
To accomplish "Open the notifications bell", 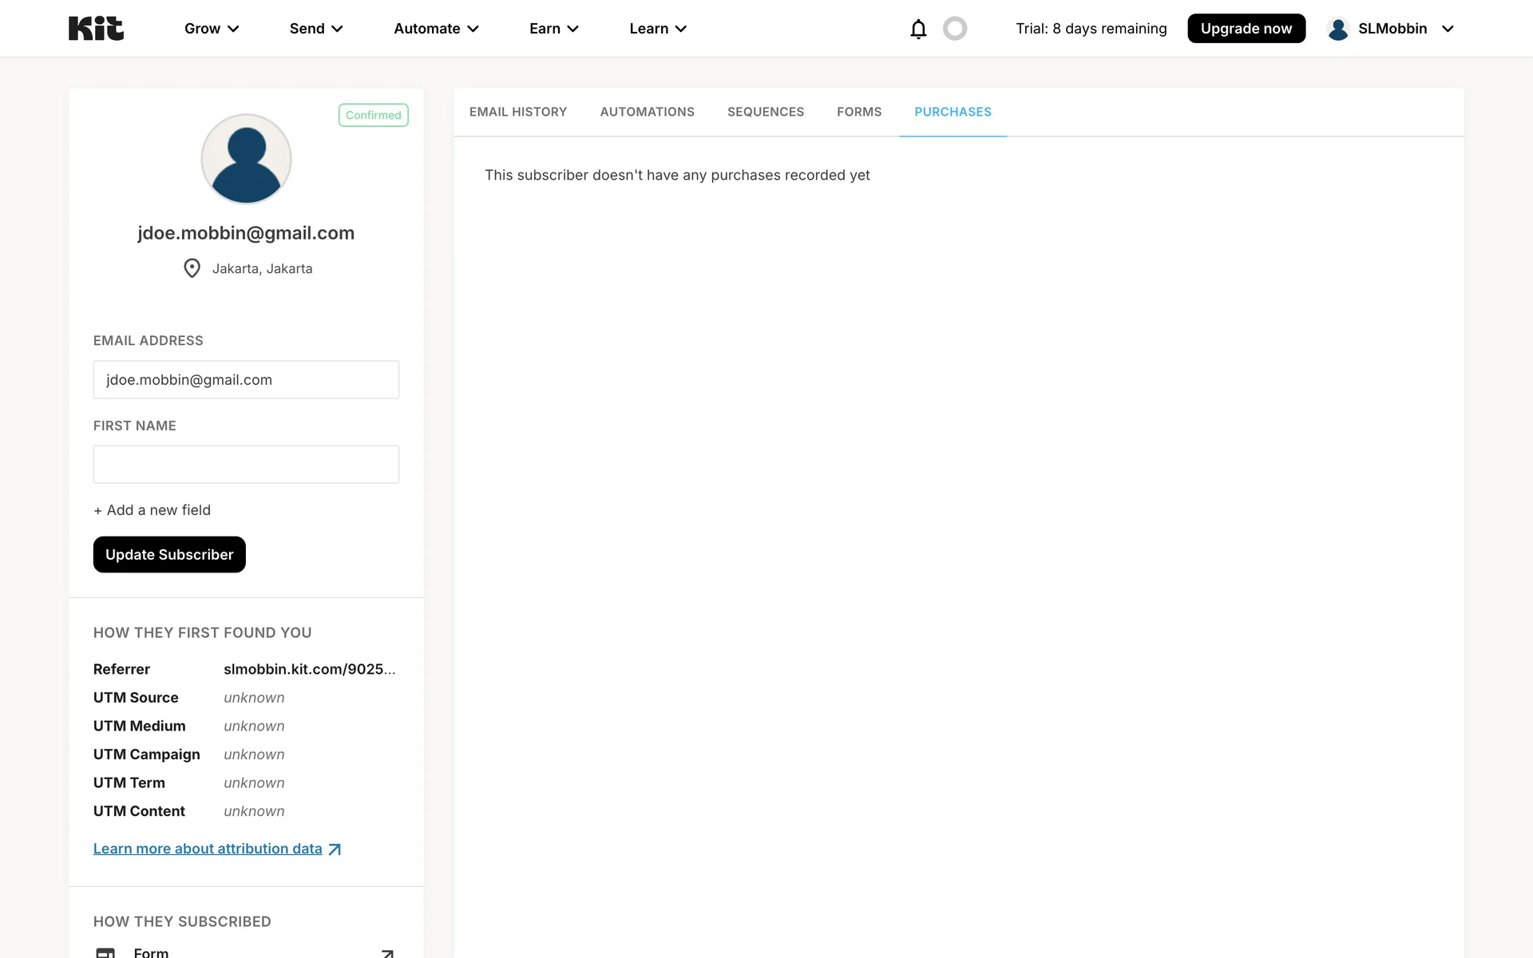I will coord(918,29).
